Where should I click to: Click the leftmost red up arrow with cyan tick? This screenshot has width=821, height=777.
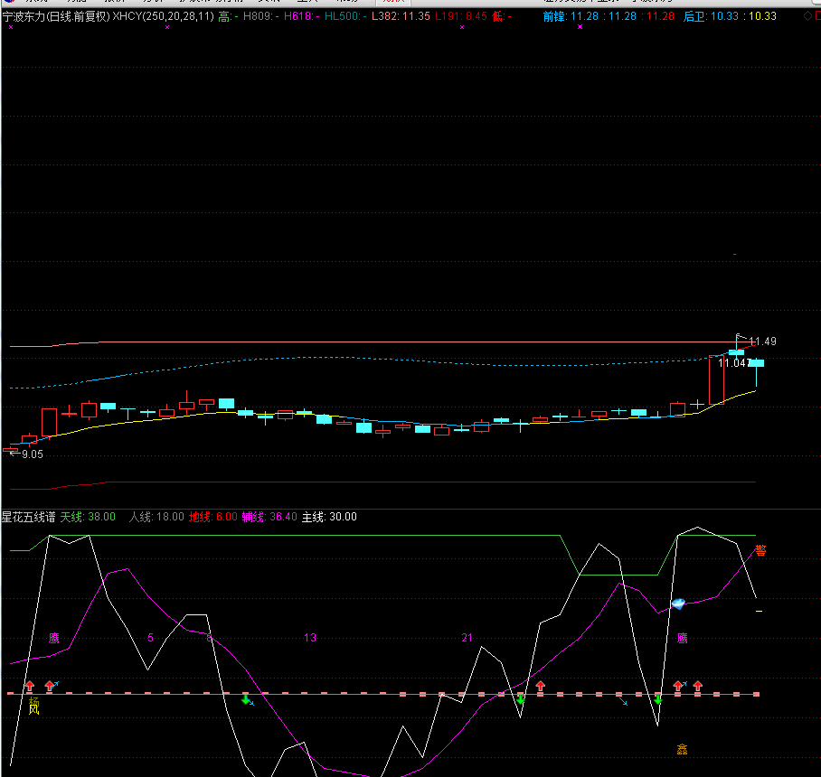pos(51,686)
